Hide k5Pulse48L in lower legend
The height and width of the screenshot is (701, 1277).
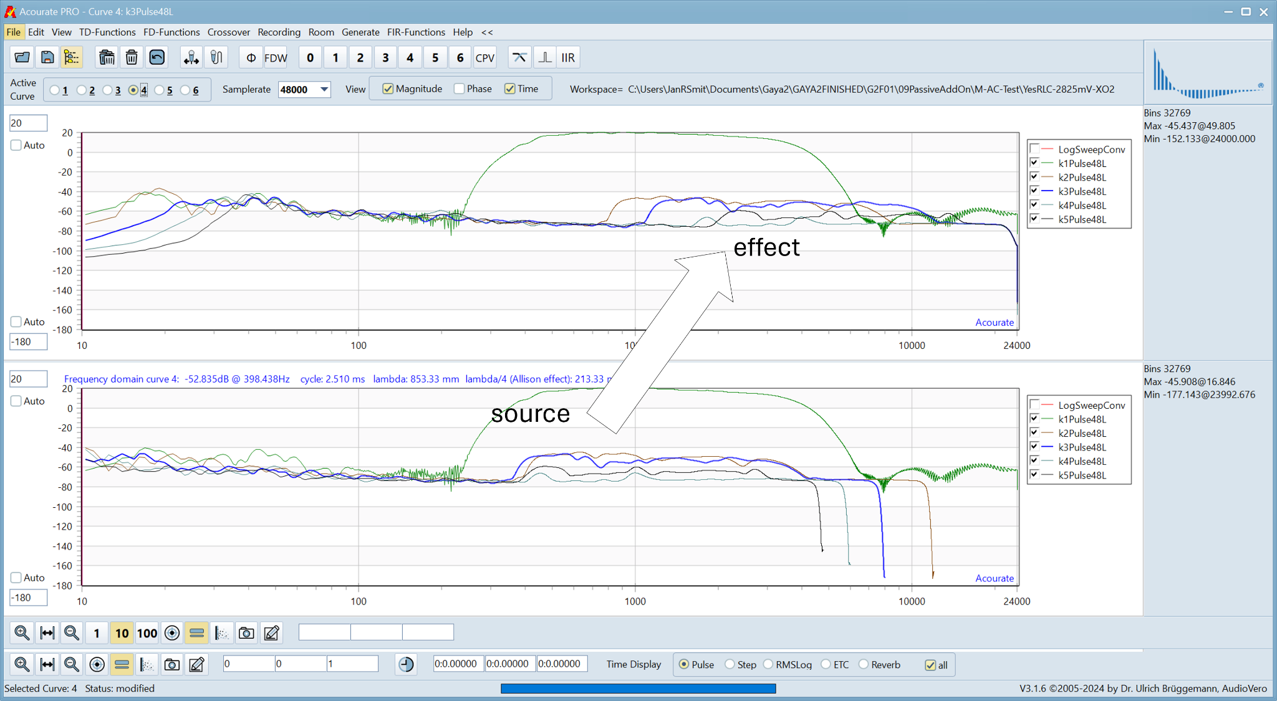click(1034, 475)
